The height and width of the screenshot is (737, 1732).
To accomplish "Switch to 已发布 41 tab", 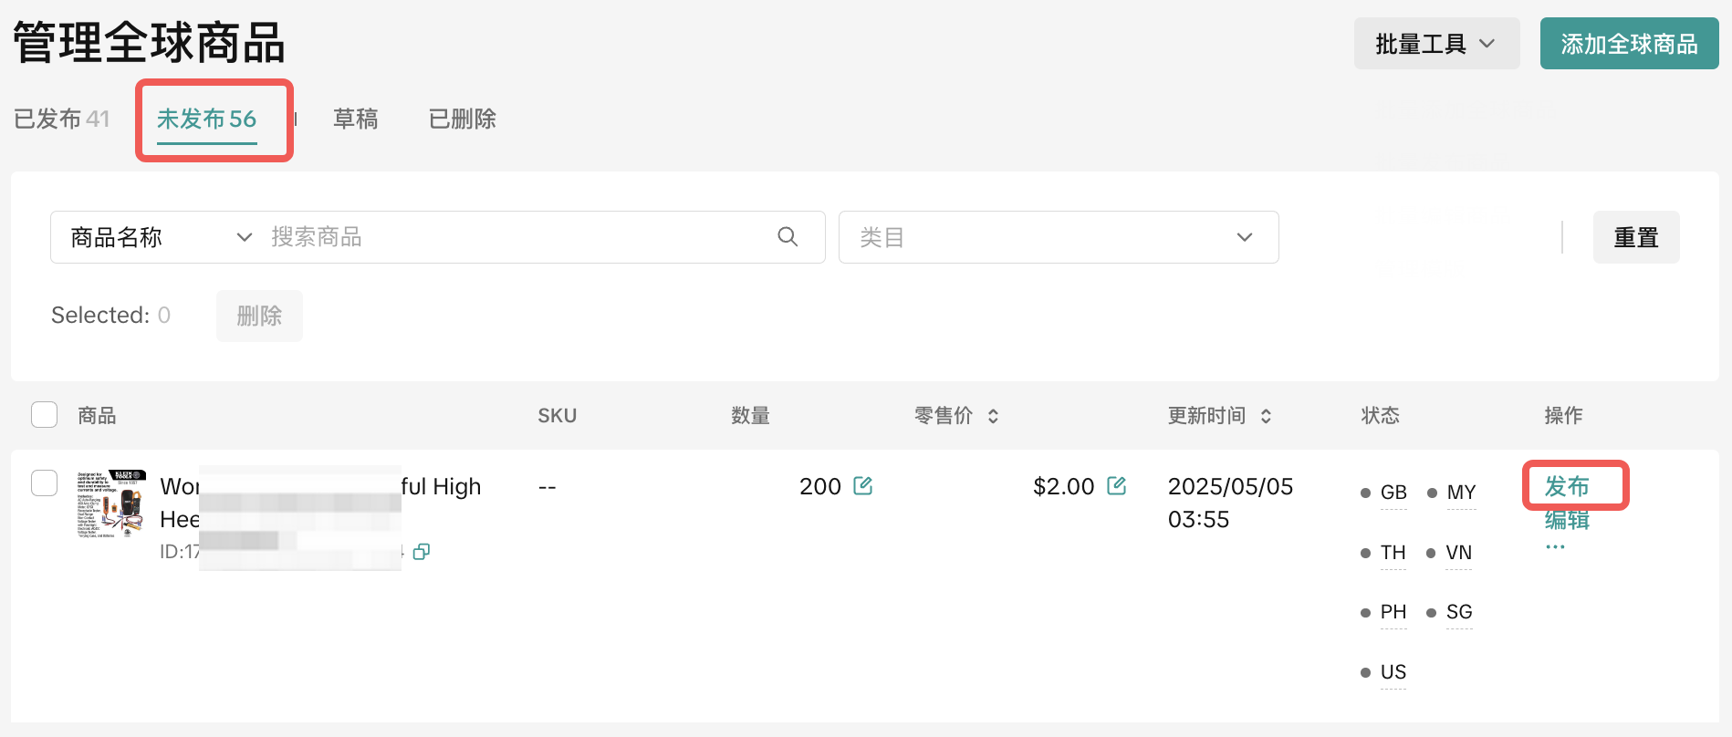I will pyautogui.click(x=62, y=119).
